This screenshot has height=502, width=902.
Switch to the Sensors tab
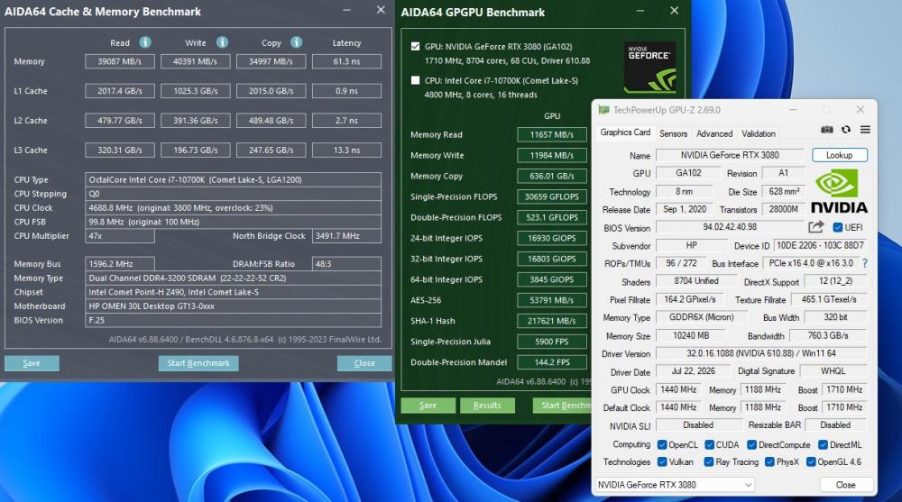673,133
